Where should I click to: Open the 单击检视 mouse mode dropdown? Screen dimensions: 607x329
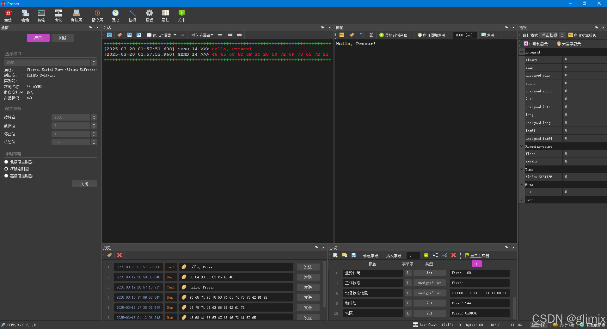pos(552,35)
